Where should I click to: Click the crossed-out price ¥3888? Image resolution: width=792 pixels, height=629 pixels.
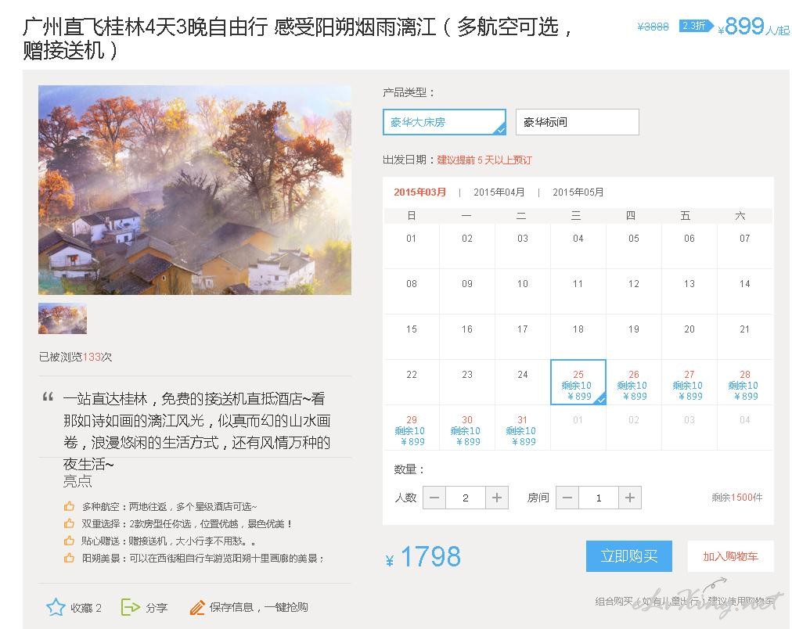pos(653,27)
